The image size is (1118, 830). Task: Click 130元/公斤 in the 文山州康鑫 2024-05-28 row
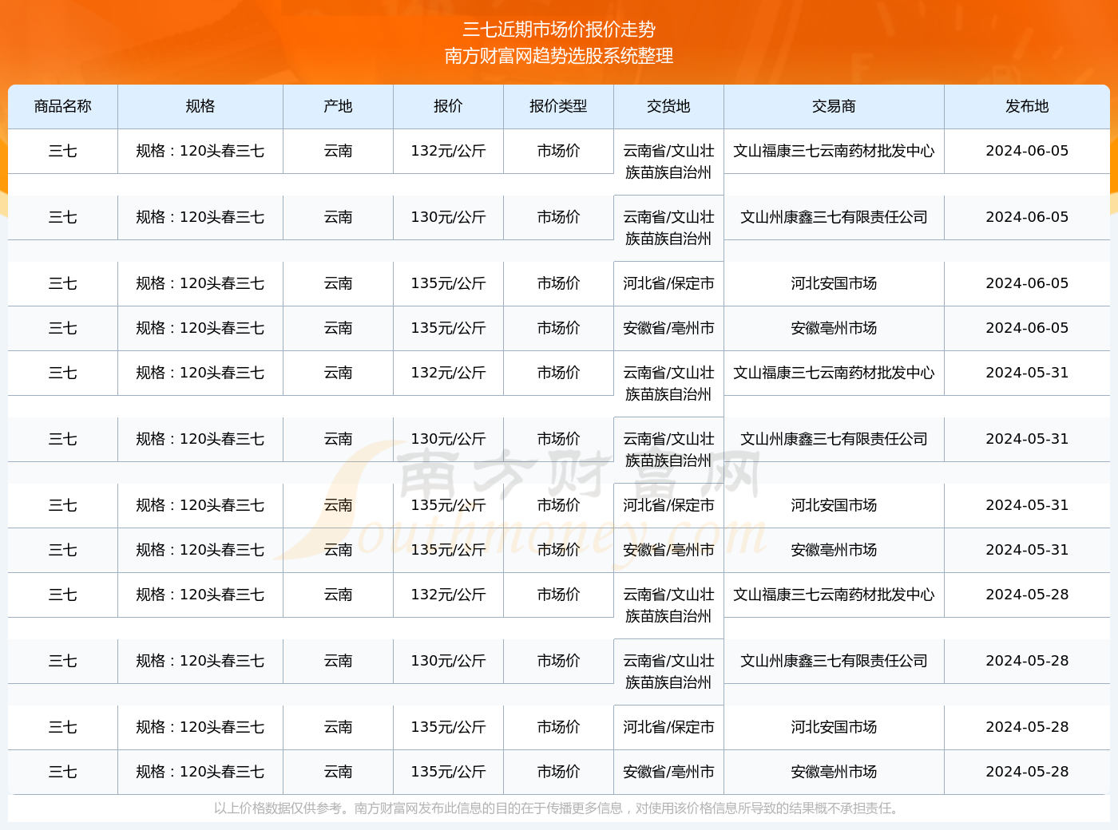(x=449, y=661)
